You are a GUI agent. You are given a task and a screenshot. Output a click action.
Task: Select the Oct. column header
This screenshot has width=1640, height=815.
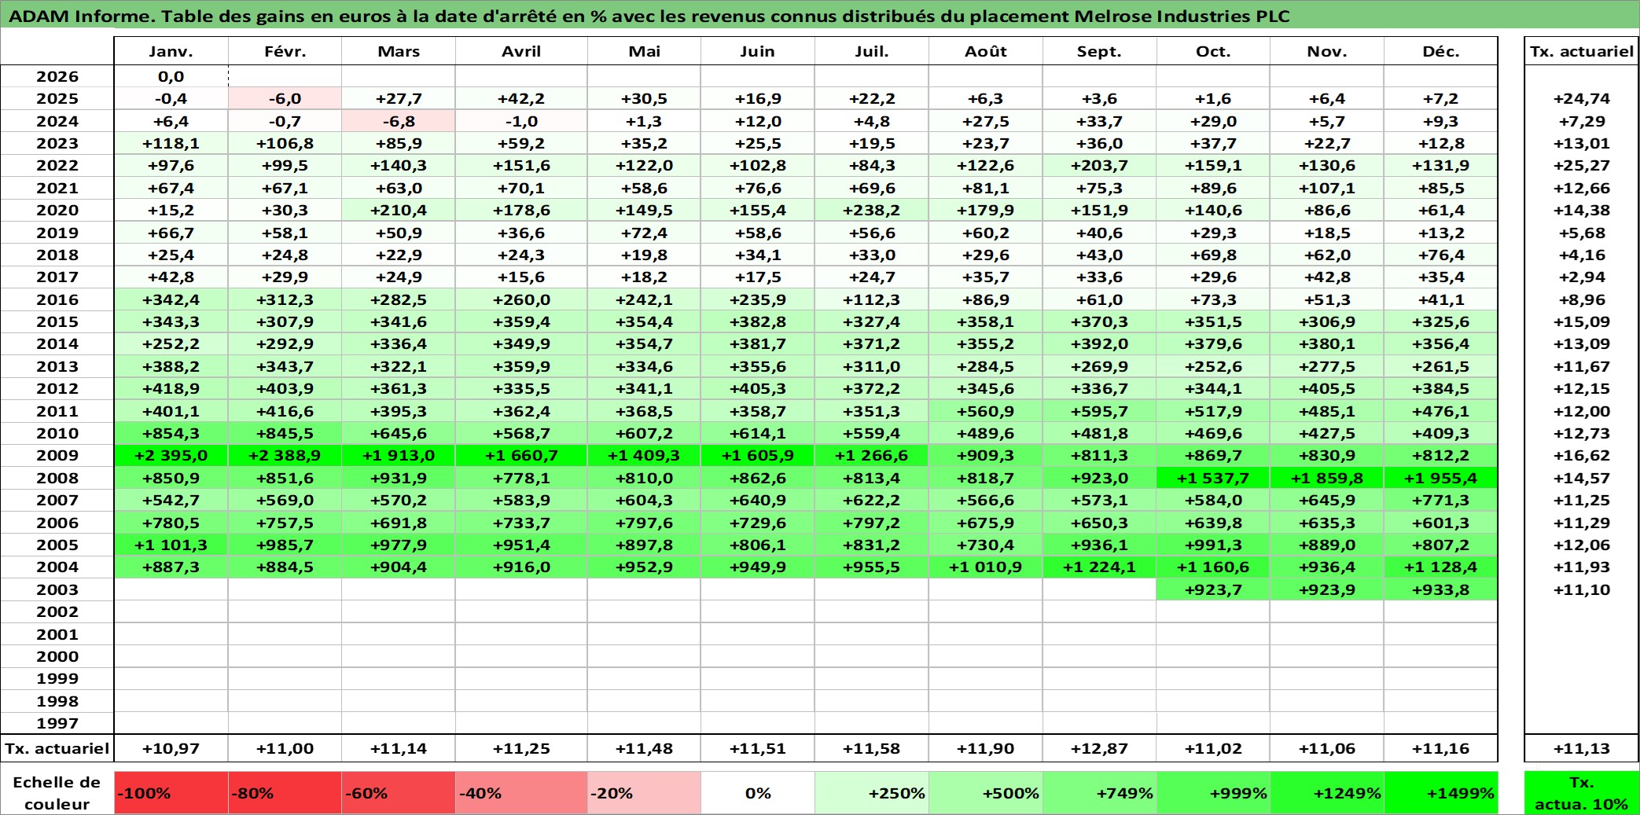1213,51
